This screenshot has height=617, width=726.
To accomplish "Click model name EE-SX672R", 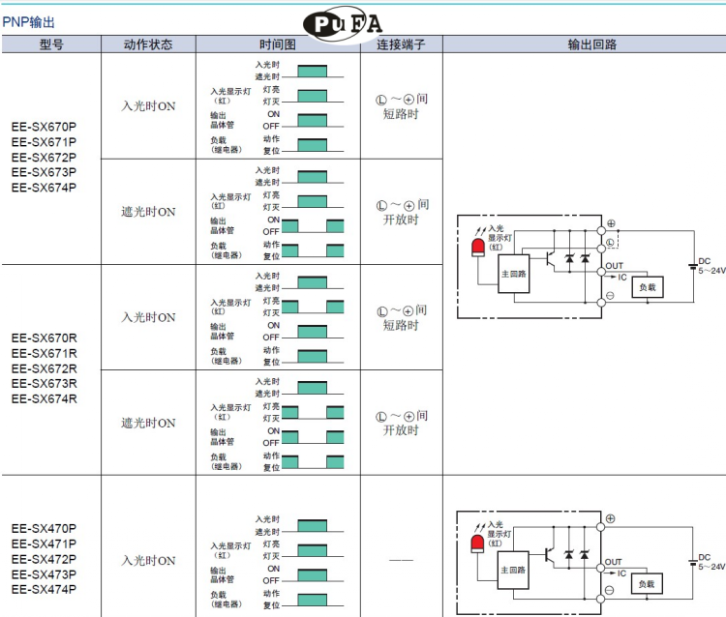I will click(44, 368).
